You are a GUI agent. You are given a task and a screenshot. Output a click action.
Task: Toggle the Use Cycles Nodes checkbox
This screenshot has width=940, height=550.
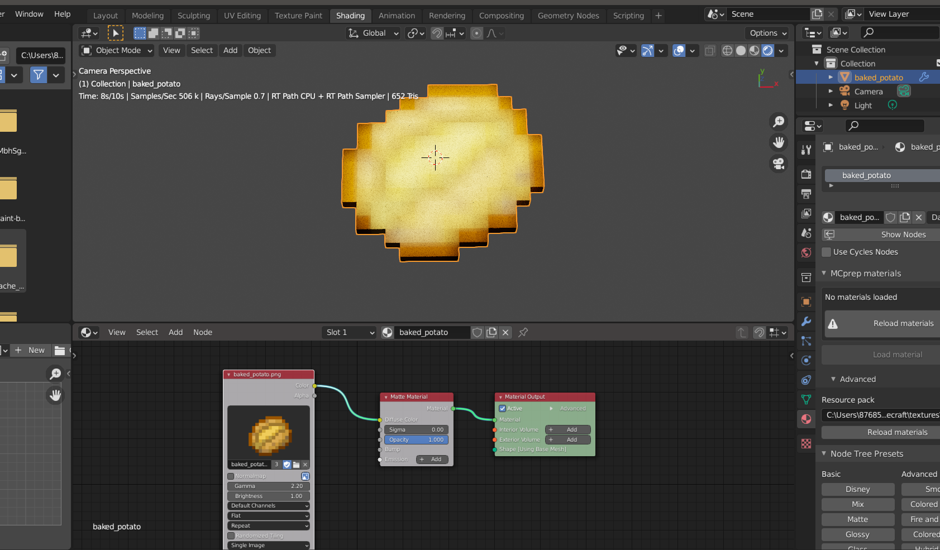[x=827, y=252]
